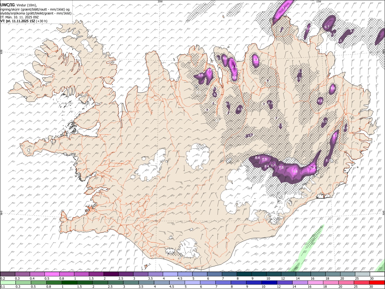Click the UWC/IG heading text
The image size is (385, 289).
pyautogui.click(x=8, y=5)
